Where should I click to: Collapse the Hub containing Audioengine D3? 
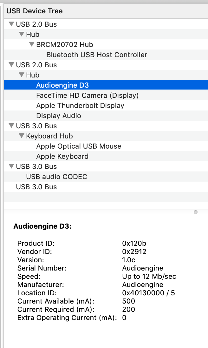pyautogui.click(x=22, y=75)
